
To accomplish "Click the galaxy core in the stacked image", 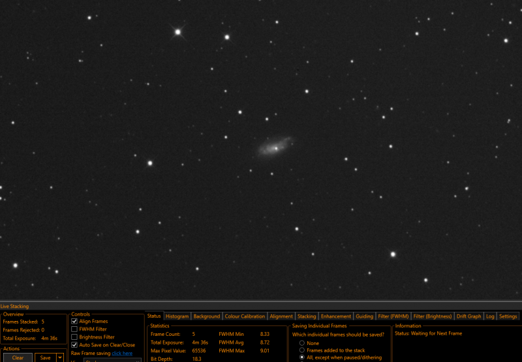I will (x=276, y=149).
